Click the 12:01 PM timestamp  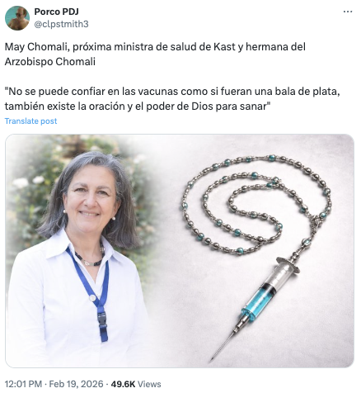(23, 384)
